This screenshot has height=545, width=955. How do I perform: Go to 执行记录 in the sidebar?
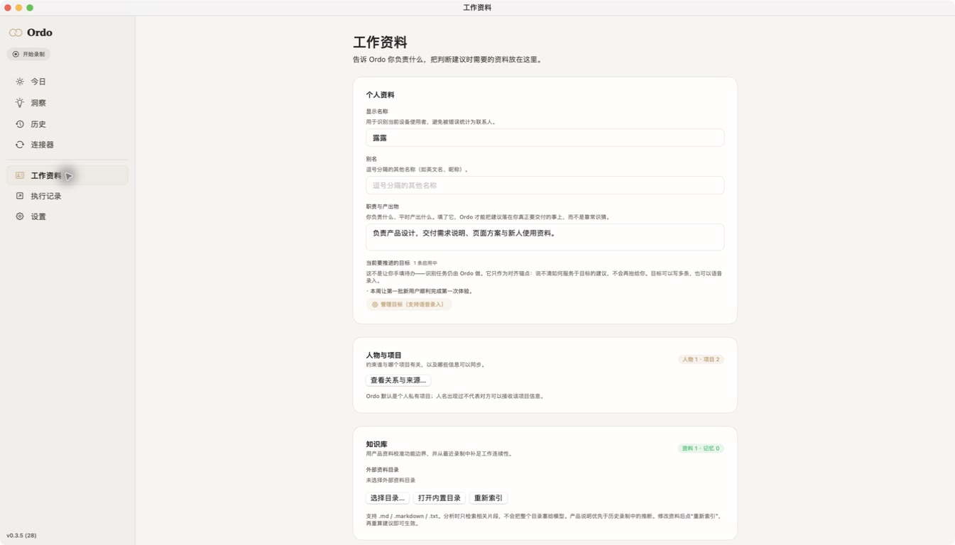click(67, 196)
